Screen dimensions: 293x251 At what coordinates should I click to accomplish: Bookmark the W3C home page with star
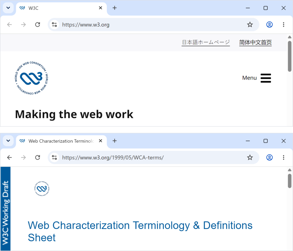(250, 25)
